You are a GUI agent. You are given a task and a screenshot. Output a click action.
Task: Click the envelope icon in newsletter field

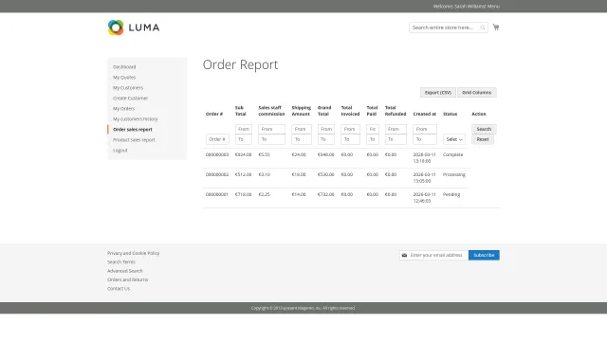pyautogui.click(x=404, y=255)
